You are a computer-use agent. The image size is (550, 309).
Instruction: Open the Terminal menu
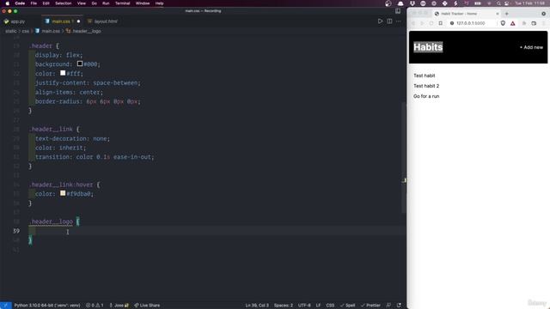[122, 3]
